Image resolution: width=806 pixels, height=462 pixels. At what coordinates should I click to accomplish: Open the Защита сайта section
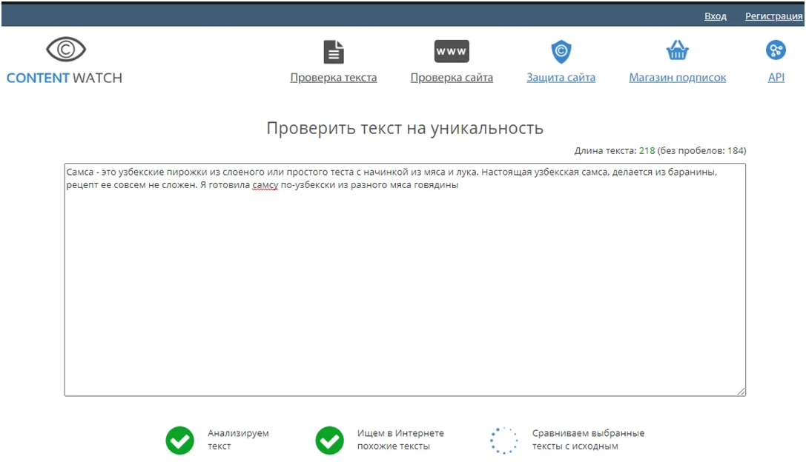[561, 76]
